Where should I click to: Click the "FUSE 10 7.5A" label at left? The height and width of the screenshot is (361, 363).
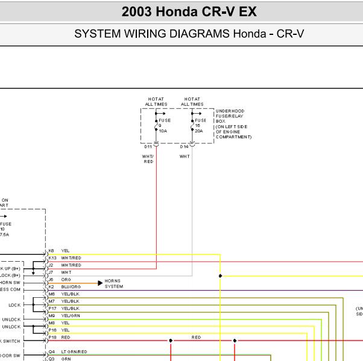[x=5, y=229]
